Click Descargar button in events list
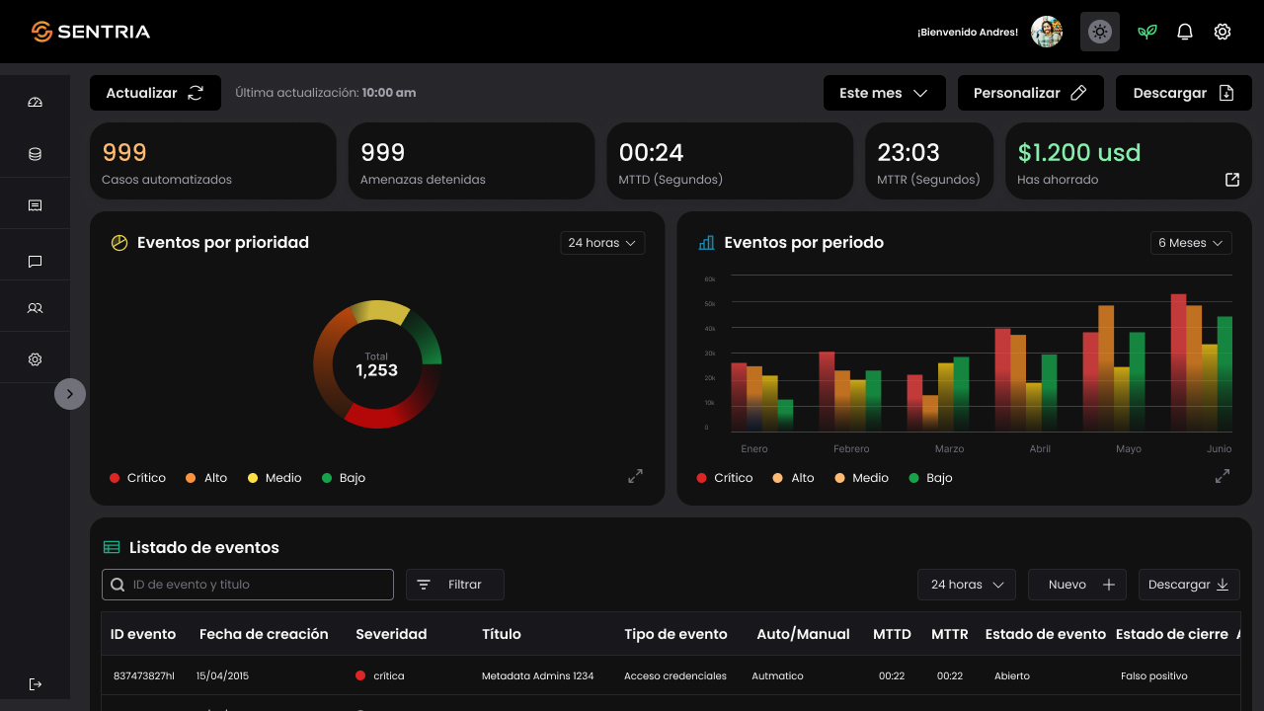1264x711 pixels. (x=1189, y=585)
